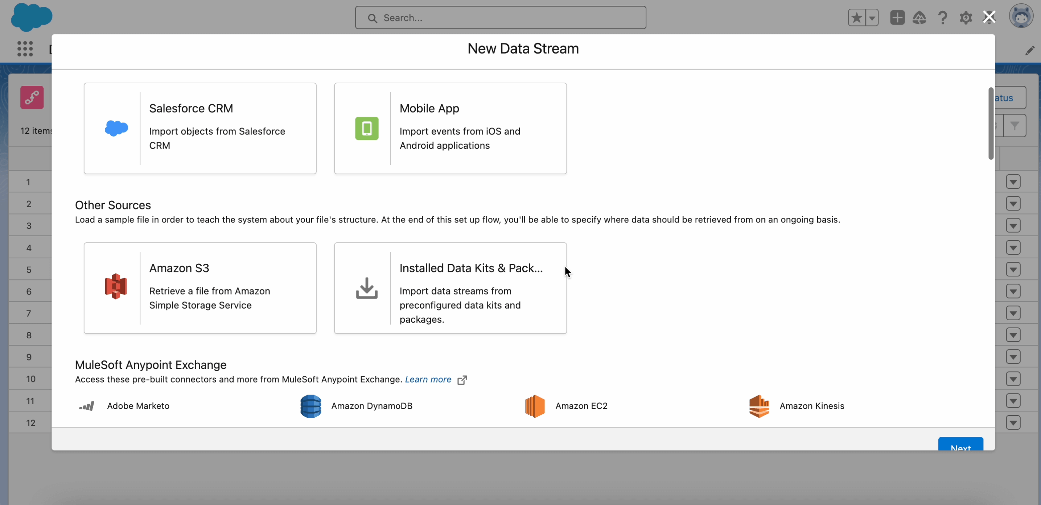Open the Amazon Kinesis connector icon
Viewport: 1041px width, 505px height.
pos(759,406)
